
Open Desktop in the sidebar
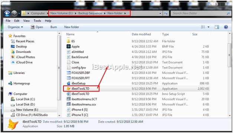[22, 47]
